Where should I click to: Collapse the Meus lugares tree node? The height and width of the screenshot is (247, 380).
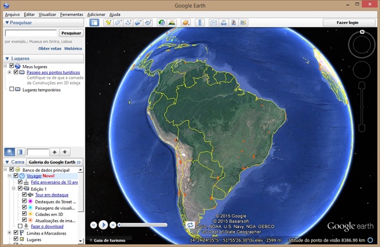coord(5,66)
